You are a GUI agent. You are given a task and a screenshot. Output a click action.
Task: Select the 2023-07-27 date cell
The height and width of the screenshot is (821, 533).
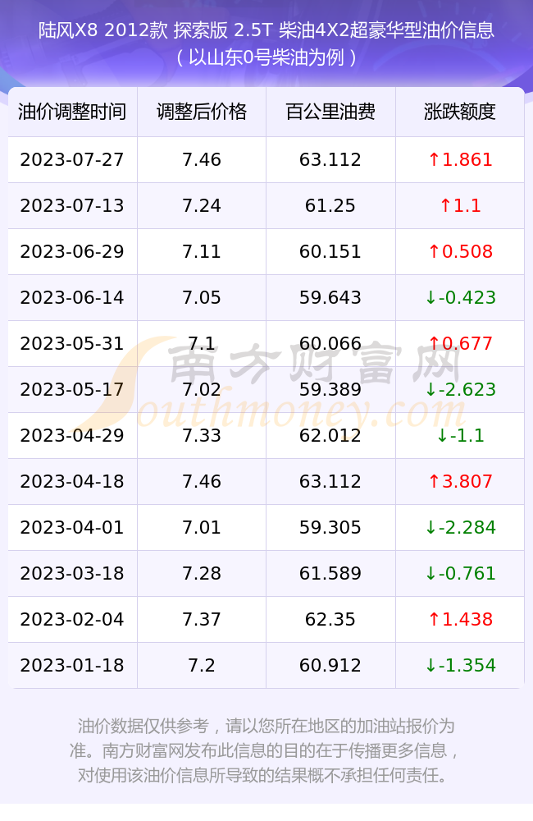[72, 159]
